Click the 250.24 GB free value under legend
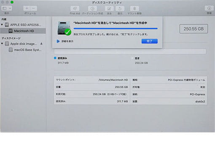Image resolution: width=215 pixels, height=168 pixels. point(141,63)
